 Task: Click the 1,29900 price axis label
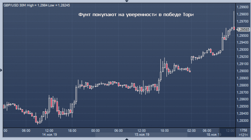pos(243,7)
